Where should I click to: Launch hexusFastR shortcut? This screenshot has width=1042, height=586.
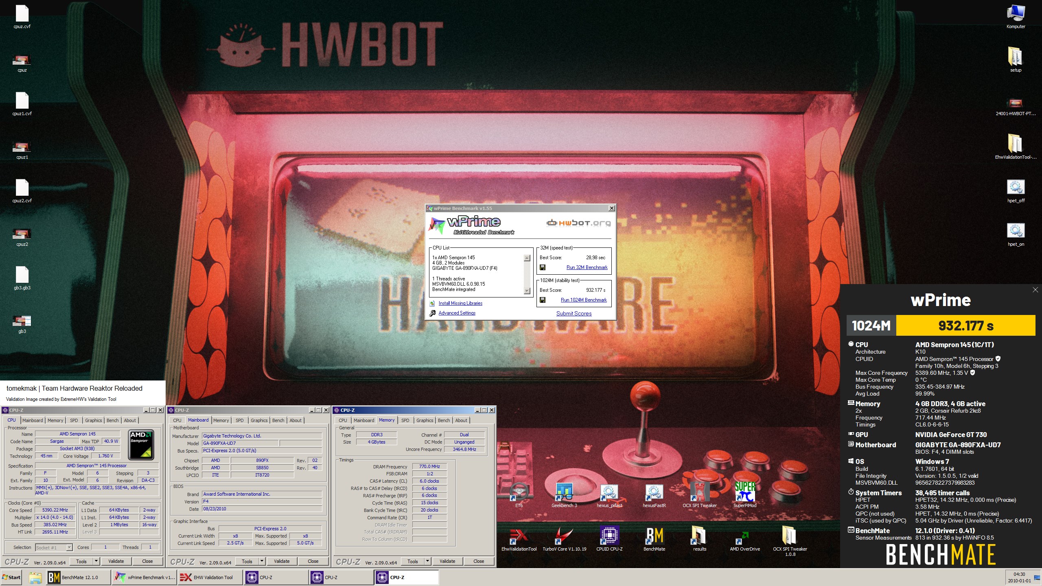tap(654, 495)
